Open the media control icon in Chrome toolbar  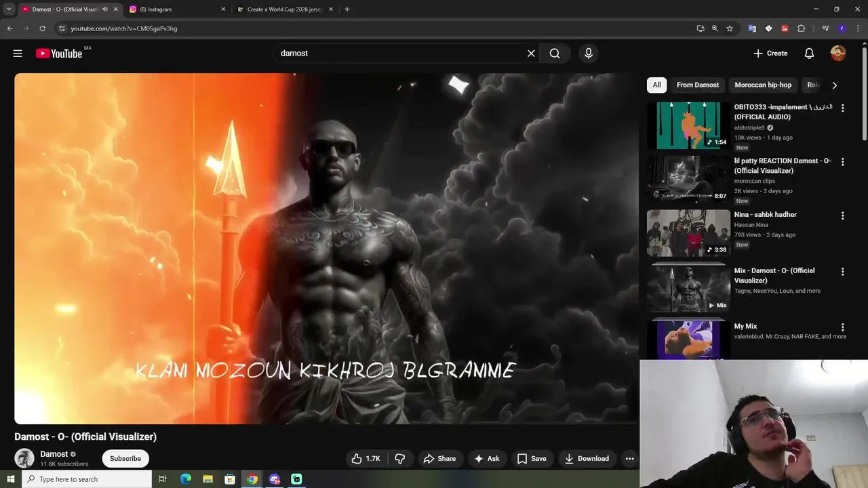pos(825,28)
